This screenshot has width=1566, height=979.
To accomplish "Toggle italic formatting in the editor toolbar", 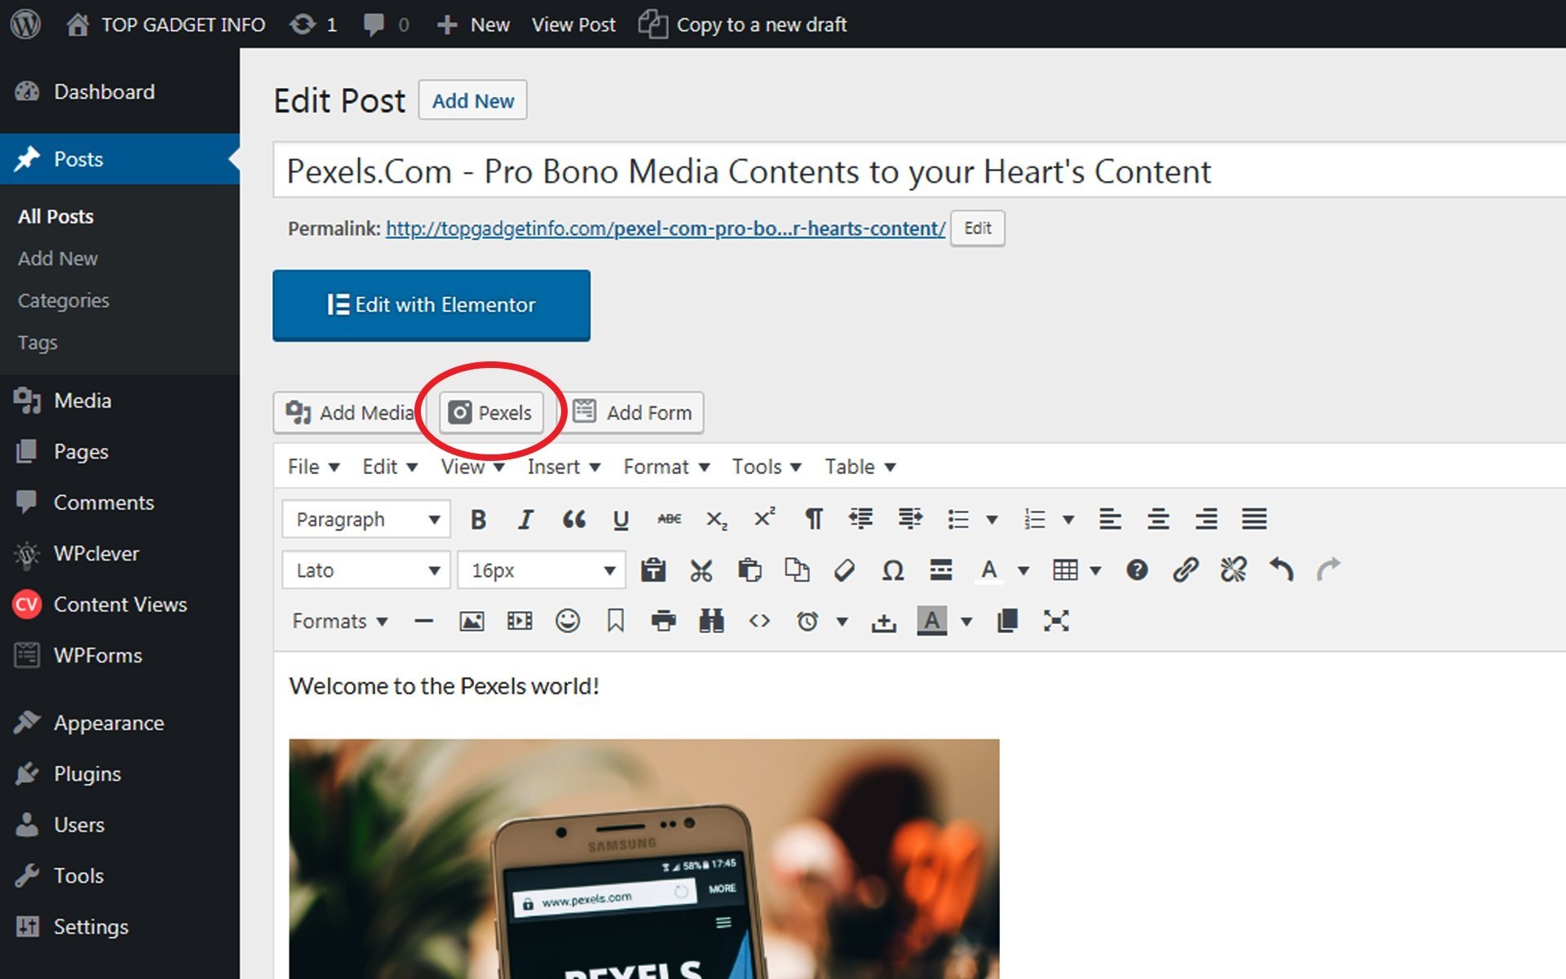I will click(x=526, y=519).
